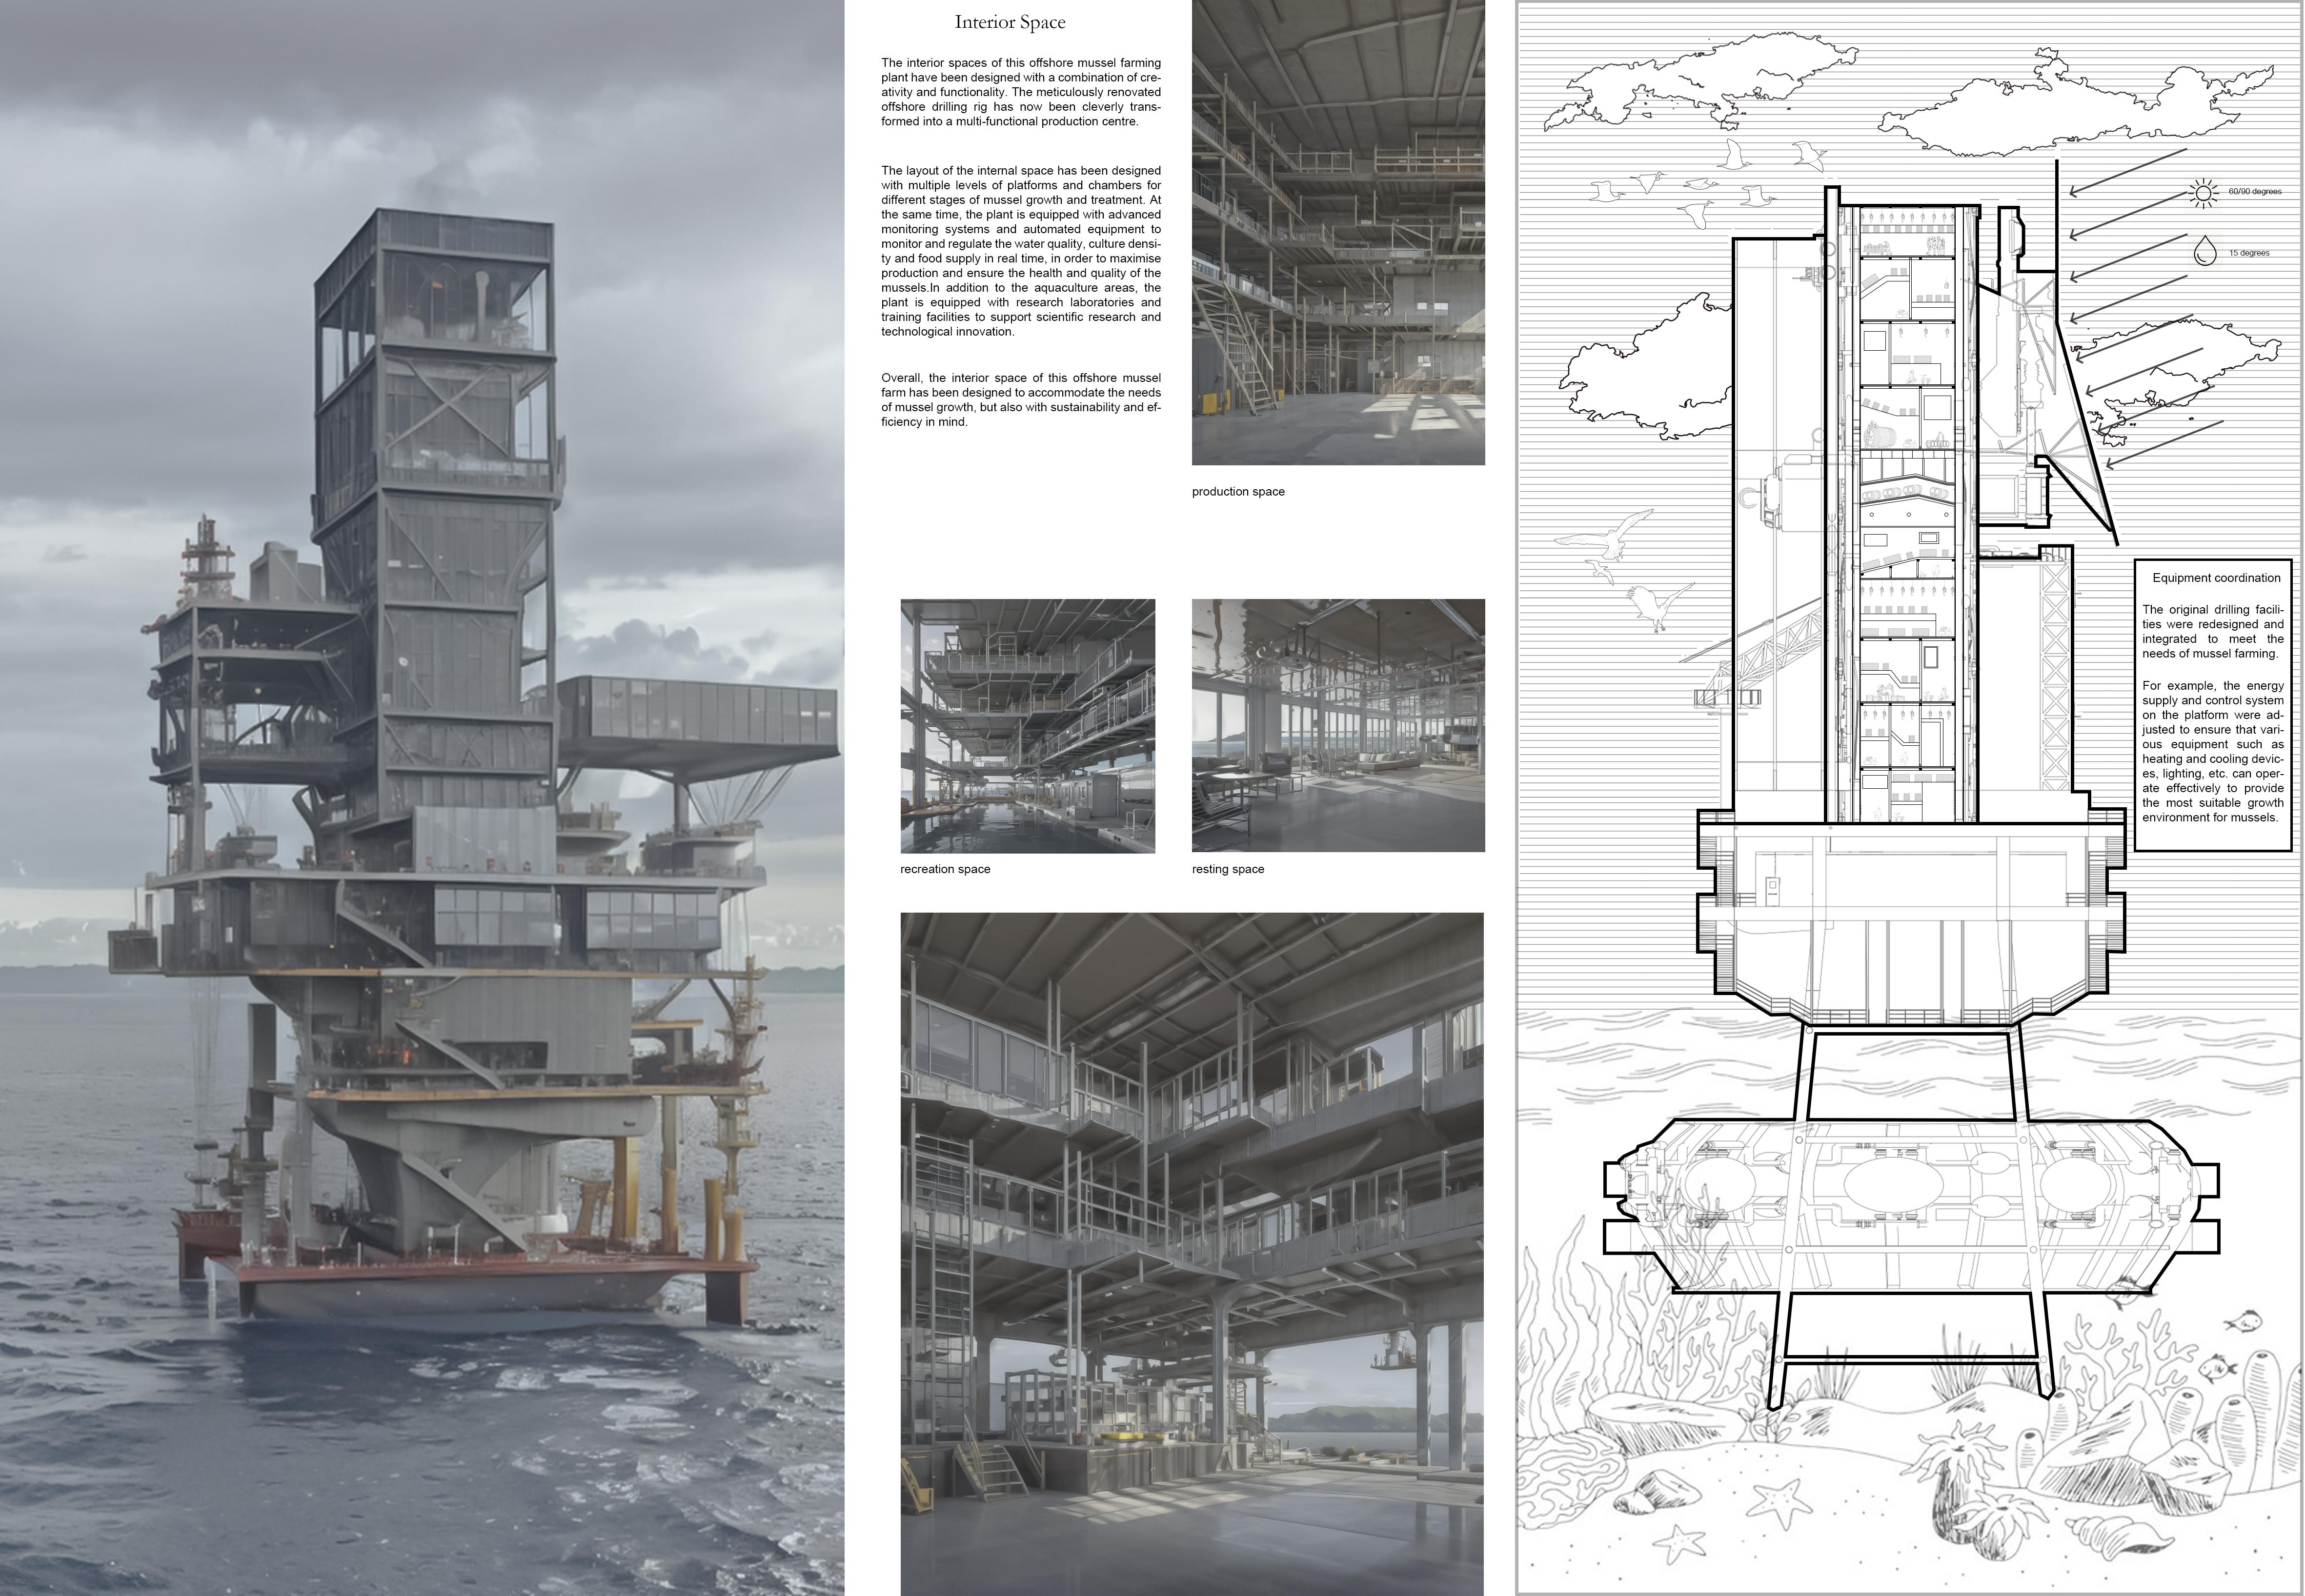Open the production space interior image

tap(1337, 232)
